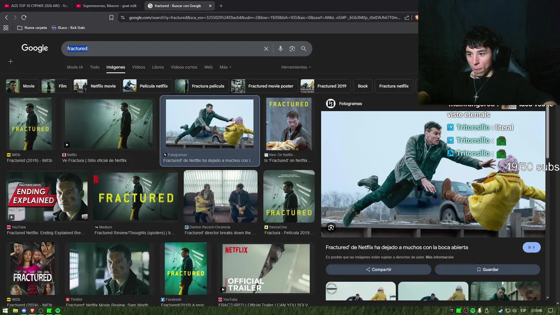Open the Nueva carpeta bookmark folder

click(x=32, y=28)
